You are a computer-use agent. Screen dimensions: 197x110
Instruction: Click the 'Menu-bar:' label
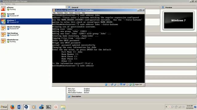coord(71,89)
